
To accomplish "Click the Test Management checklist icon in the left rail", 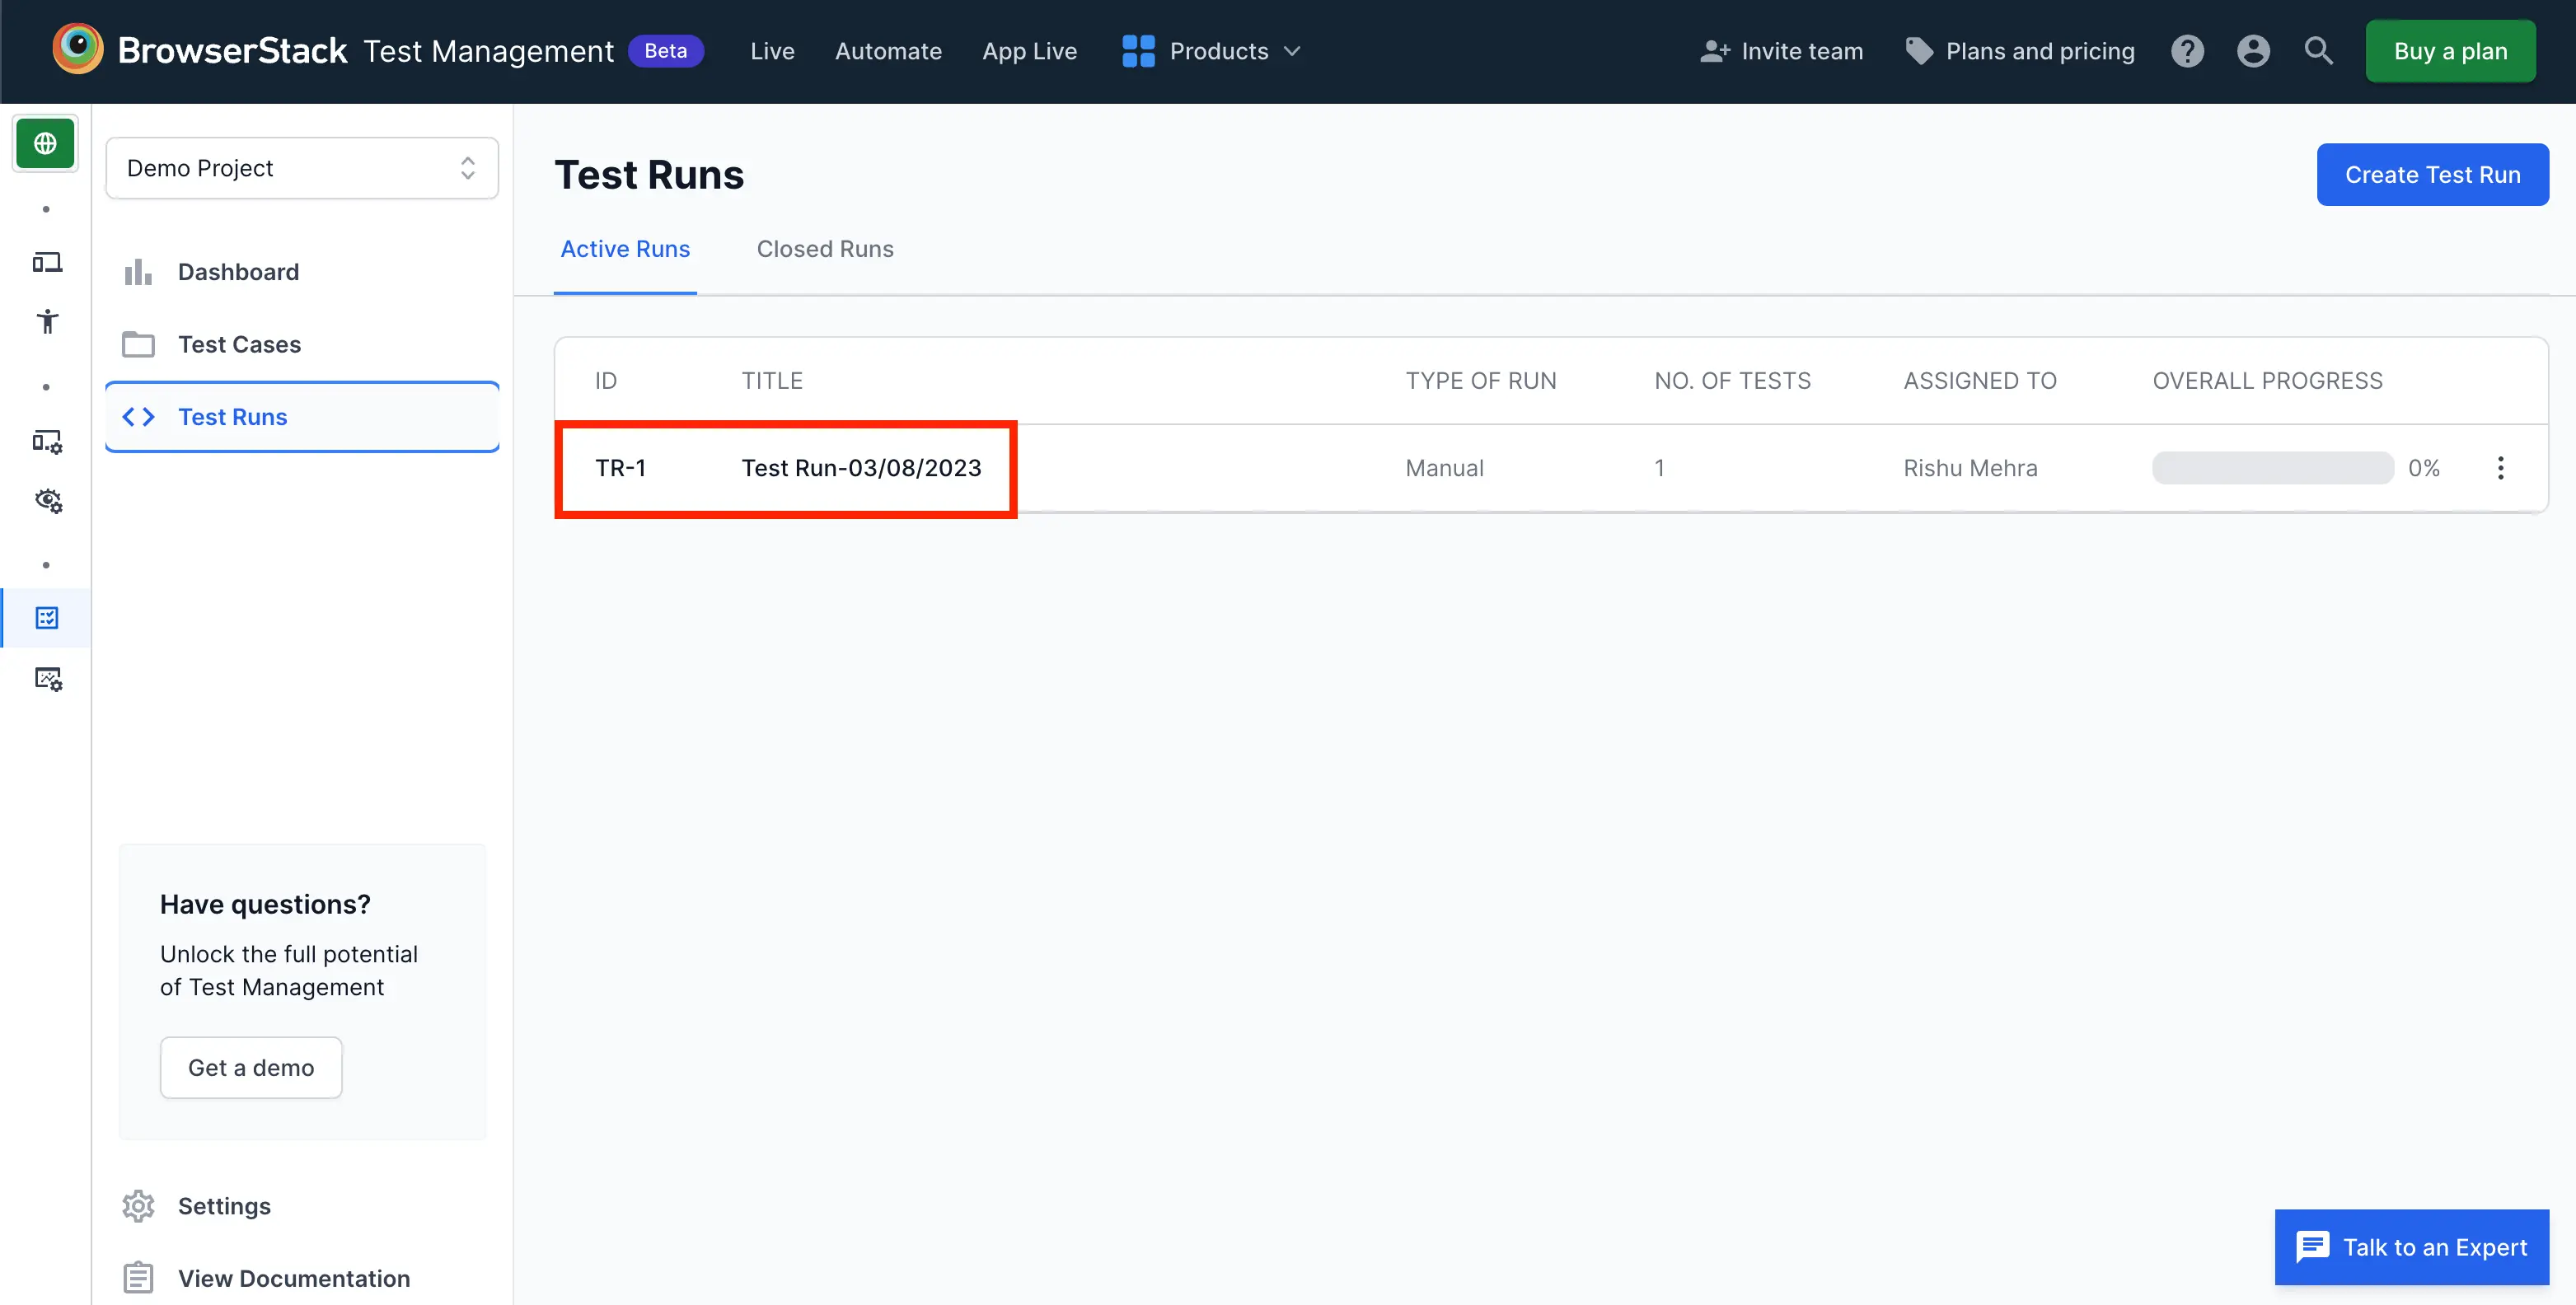I will pyautogui.click(x=47, y=618).
